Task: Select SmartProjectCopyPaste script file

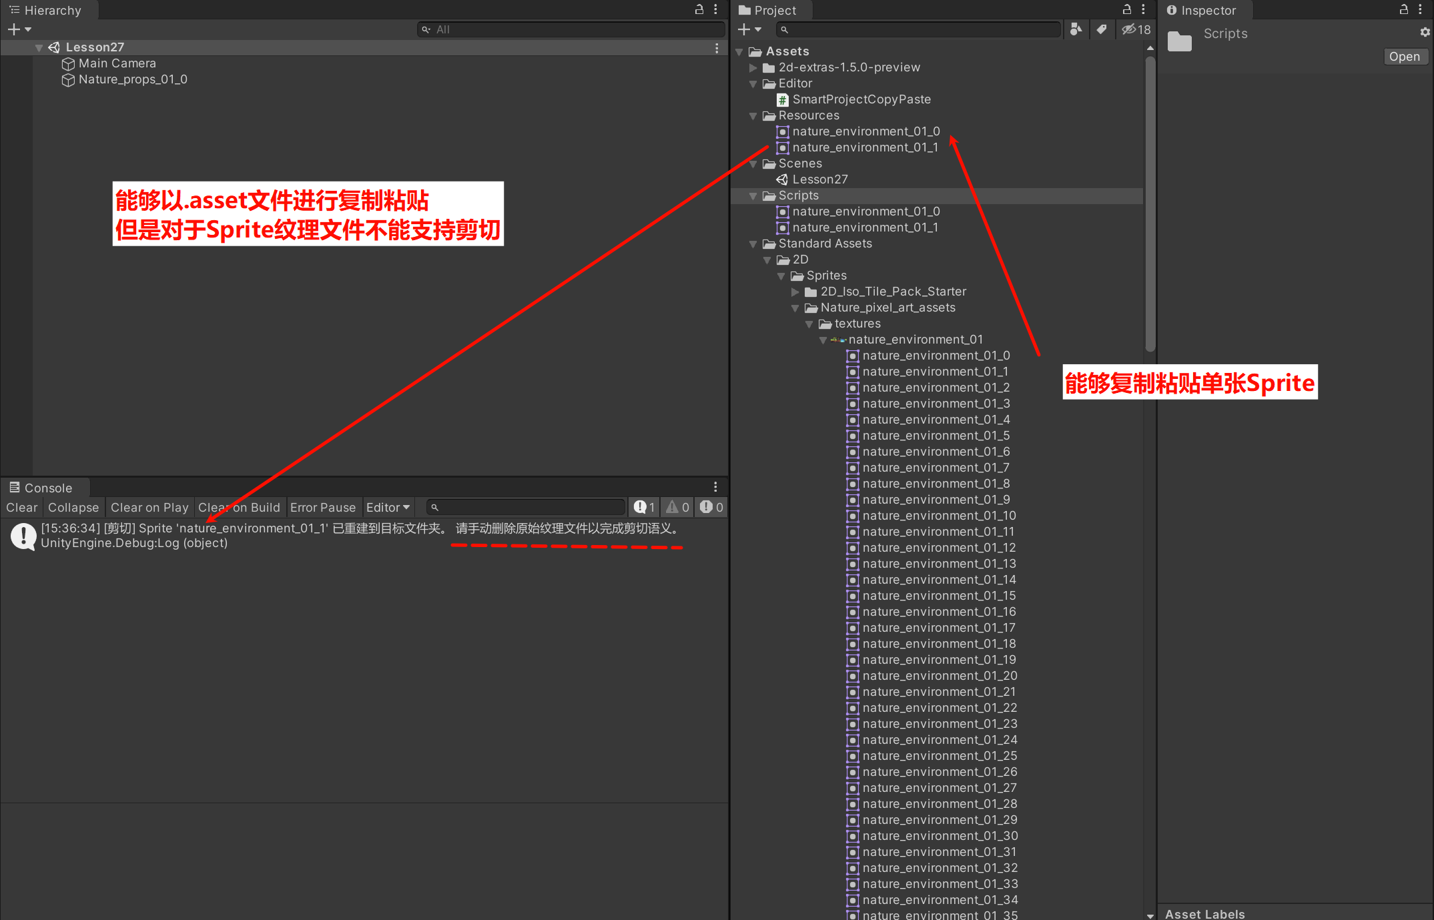Action: pyautogui.click(x=861, y=99)
